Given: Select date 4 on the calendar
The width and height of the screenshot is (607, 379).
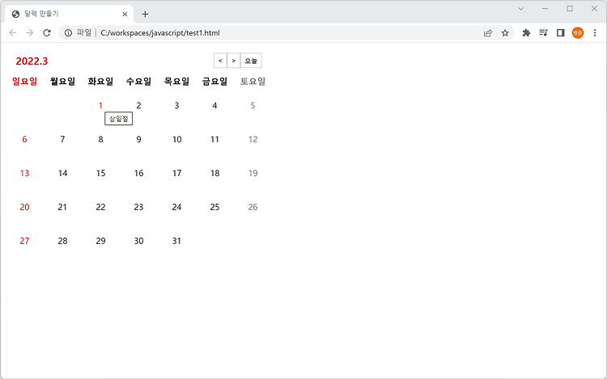Looking at the screenshot, I should [x=214, y=106].
